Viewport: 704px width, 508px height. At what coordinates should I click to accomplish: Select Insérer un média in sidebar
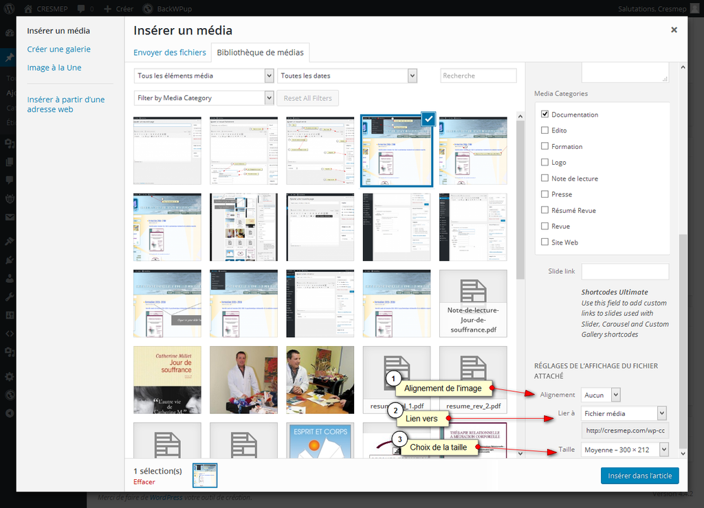coord(58,31)
